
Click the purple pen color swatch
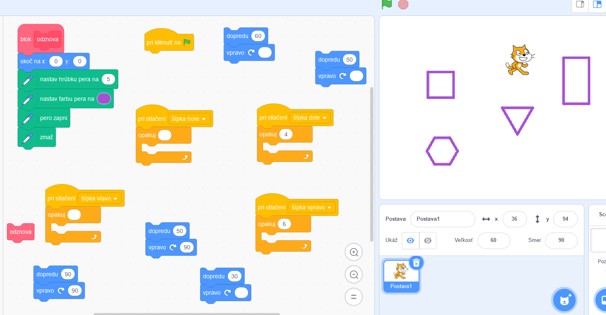click(x=104, y=99)
